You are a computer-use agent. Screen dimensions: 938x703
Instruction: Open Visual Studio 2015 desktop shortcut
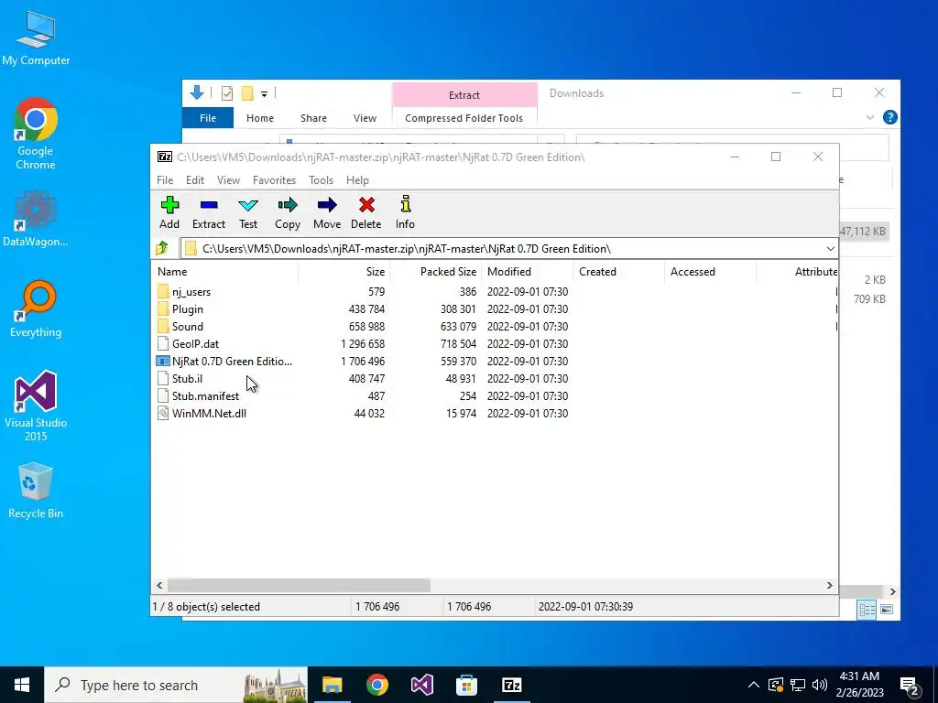(36, 406)
